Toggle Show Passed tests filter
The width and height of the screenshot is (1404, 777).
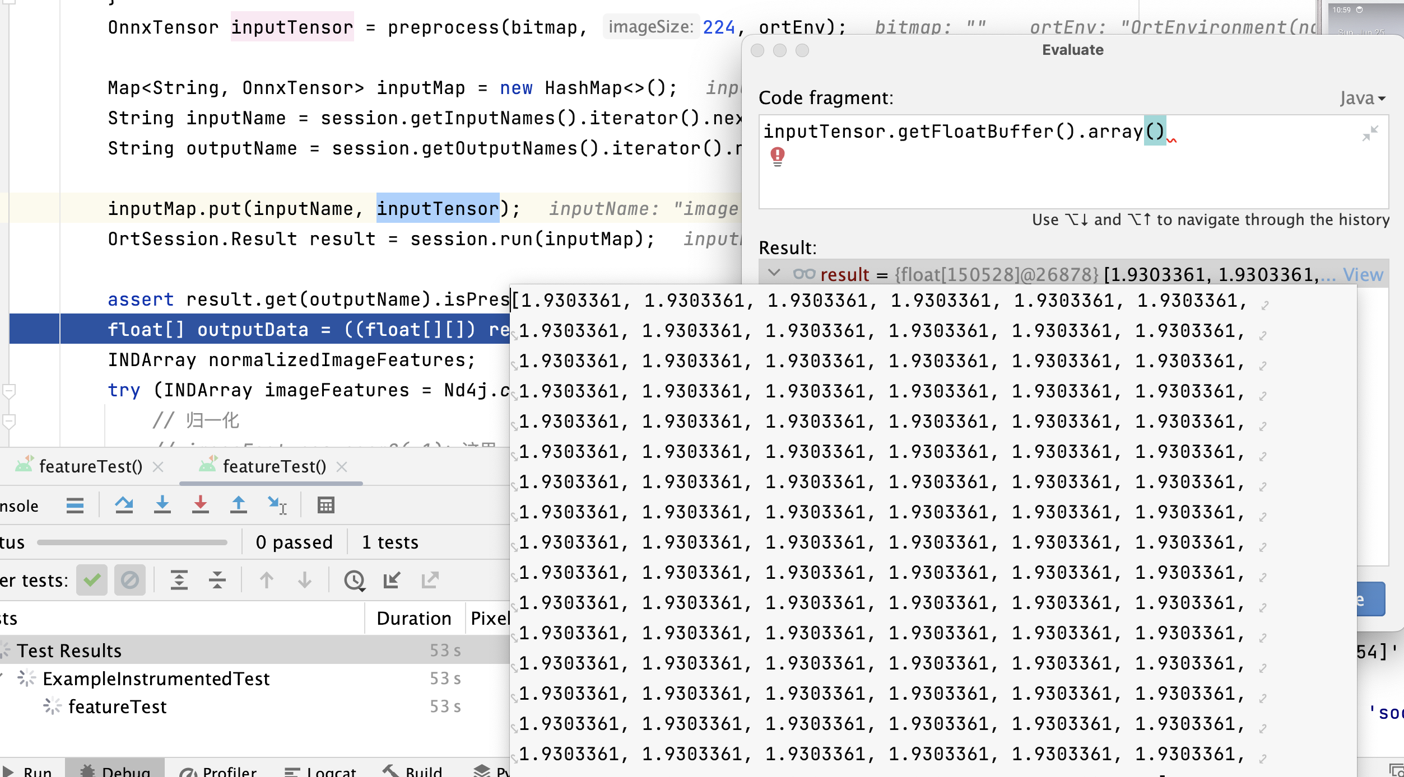(92, 580)
